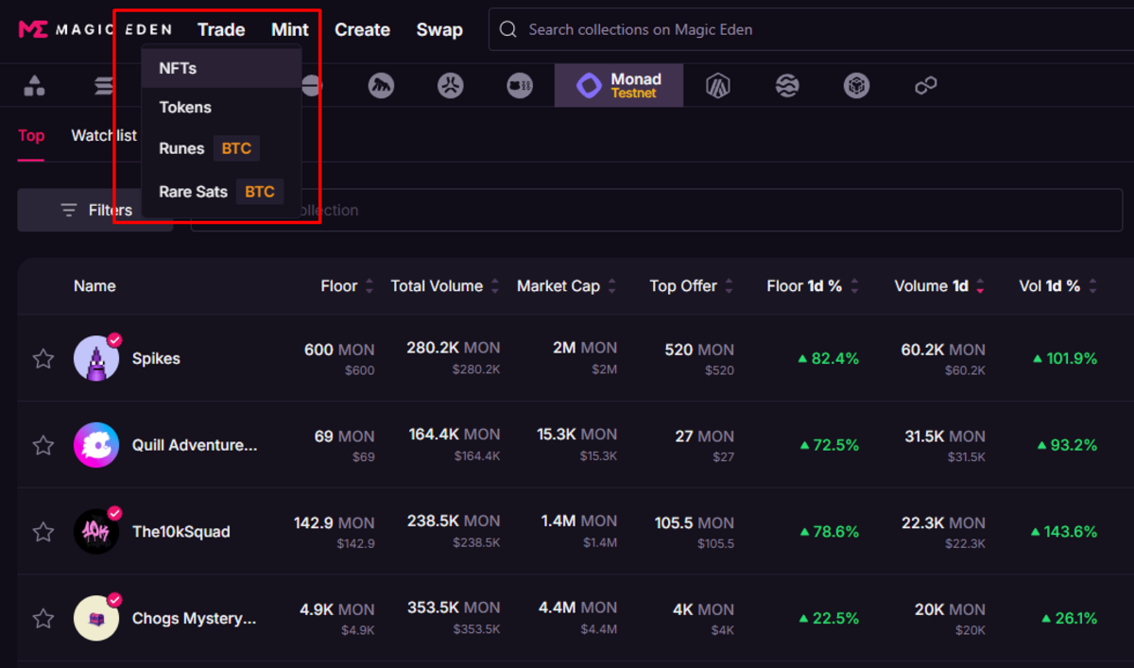
Task: Open the Quill Adventure... name link
Action: click(195, 445)
